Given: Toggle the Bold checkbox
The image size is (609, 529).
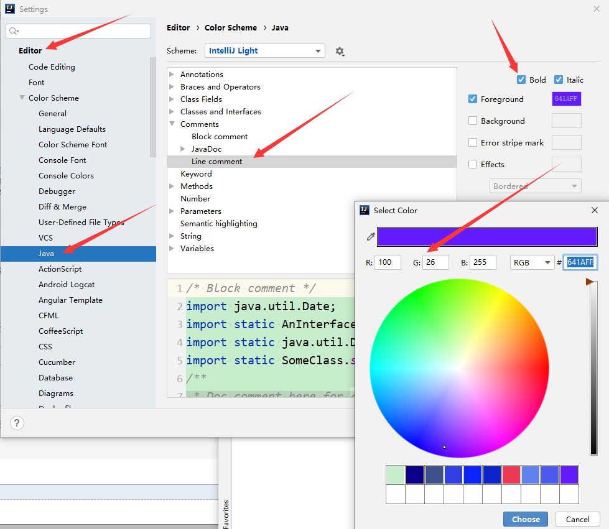Looking at the screenshot, I should point(521,80).
